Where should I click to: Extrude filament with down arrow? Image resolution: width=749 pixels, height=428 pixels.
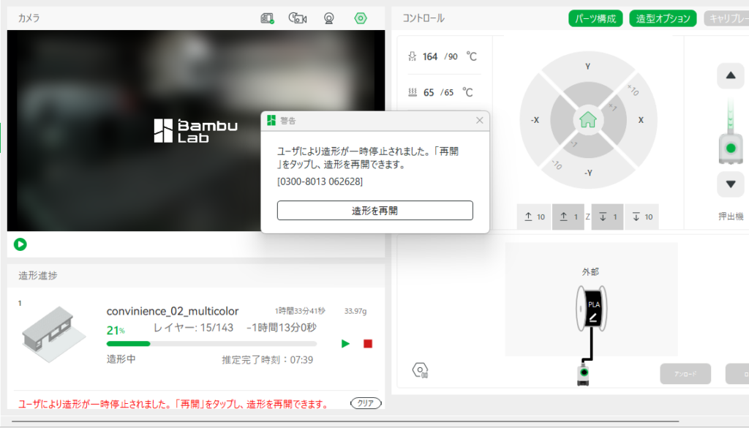click(x=730, y=184)
